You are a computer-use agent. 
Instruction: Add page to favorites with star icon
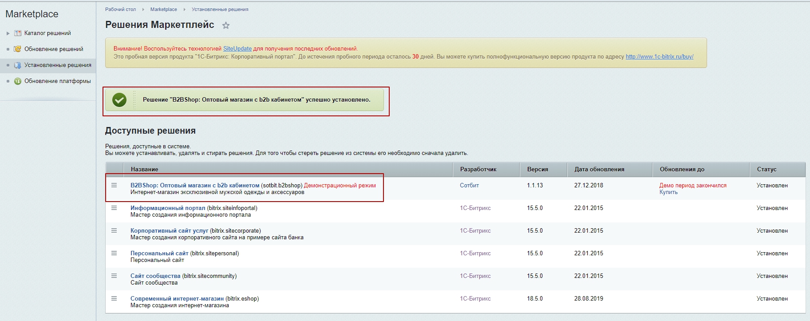coord(226,25)
